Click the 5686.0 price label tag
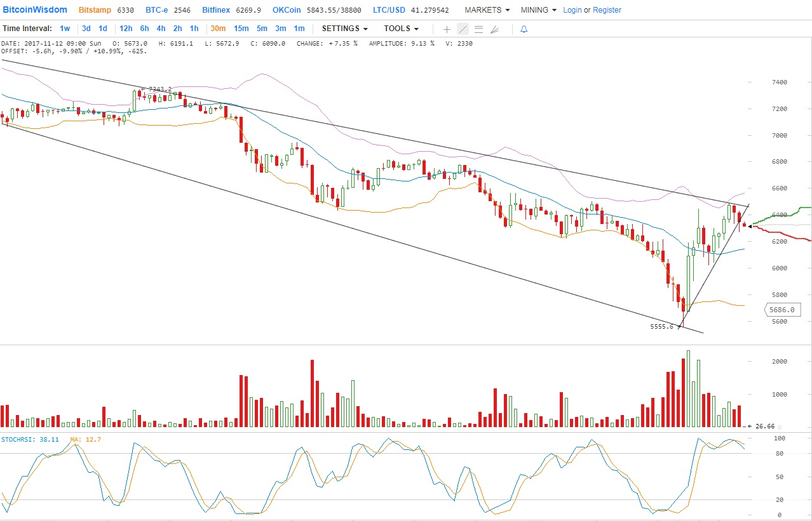 tap(781, 310)
